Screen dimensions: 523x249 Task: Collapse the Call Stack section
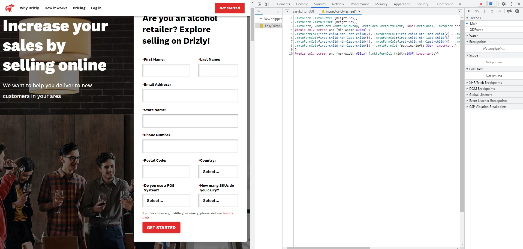click(494, 69)
